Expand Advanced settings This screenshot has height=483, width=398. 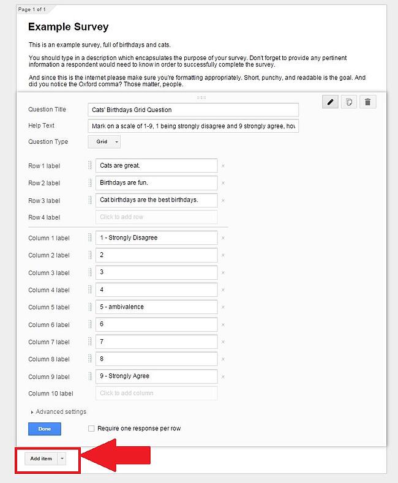tap(59, 412)
